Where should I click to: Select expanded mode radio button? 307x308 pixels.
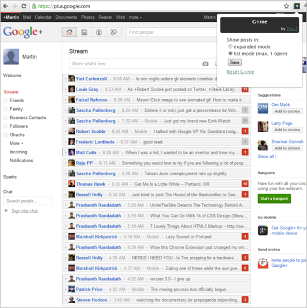pyautogui.click(x=231, y=46)
